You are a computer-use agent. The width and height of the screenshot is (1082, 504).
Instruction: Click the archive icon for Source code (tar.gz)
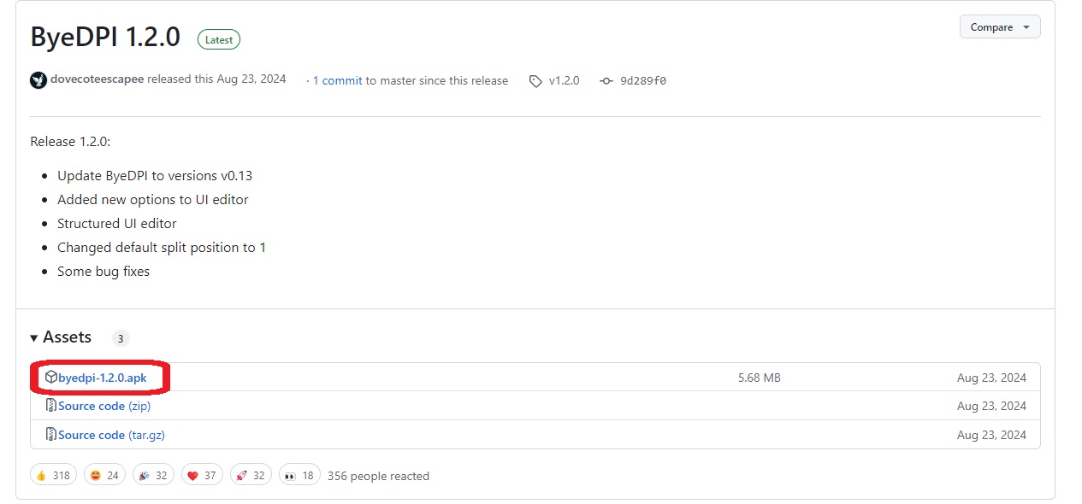(51, 435)
